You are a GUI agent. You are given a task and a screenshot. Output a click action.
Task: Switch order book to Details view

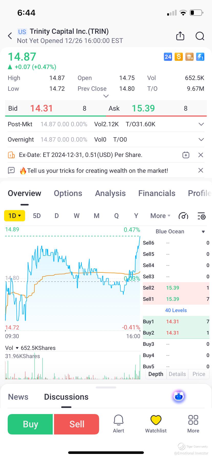[177, 374]
